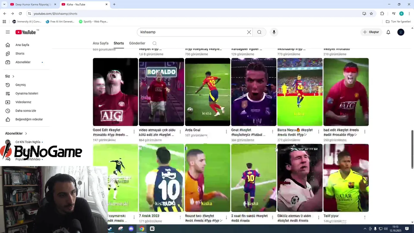
Task: Open CapCut from the taskbar
Action: click(152, 229)
